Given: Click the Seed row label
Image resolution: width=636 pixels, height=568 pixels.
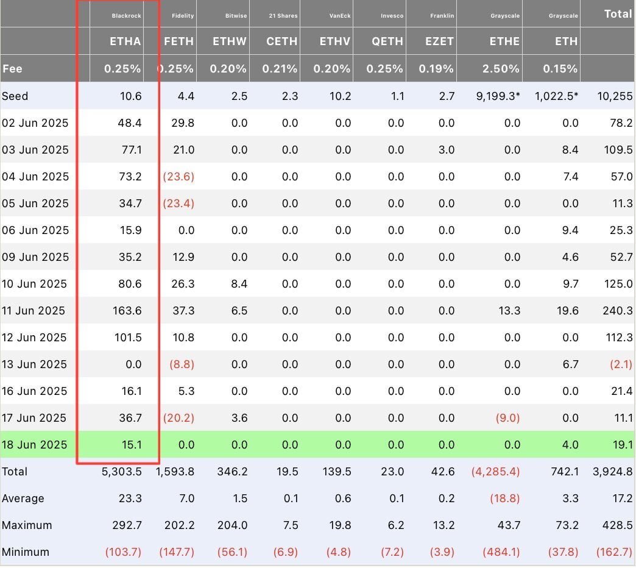Looking at the screenshot, I should tap(15, 96).
